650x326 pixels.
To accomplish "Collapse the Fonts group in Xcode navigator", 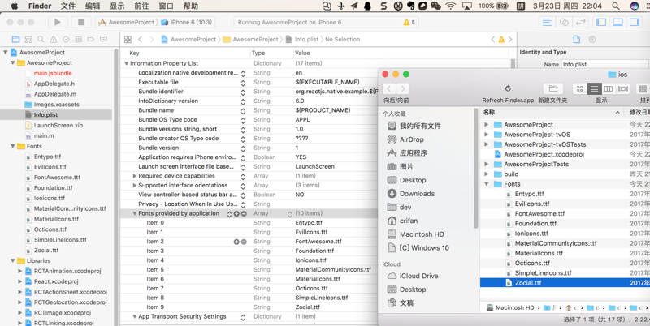I will click(x=13, y=146).
